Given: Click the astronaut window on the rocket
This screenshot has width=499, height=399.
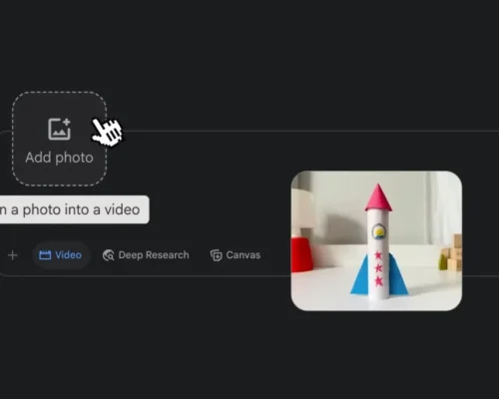Looking at the screenshot, I should 378,232.
